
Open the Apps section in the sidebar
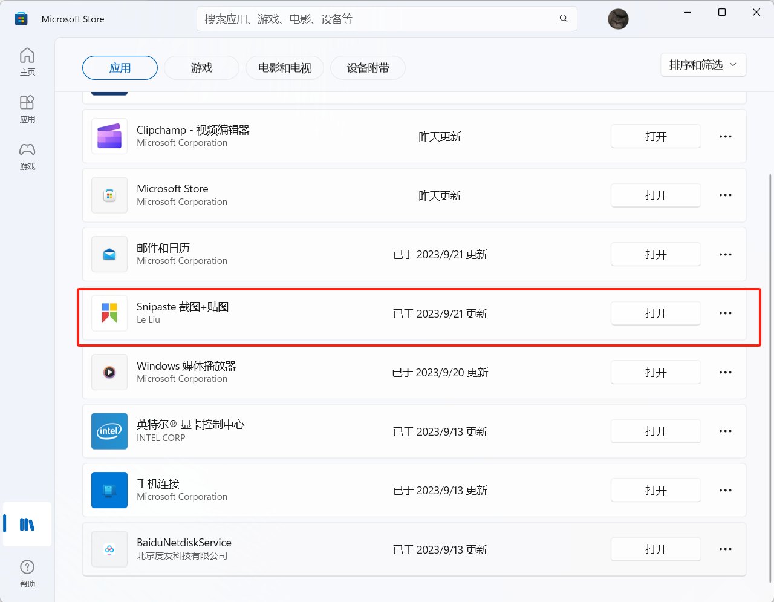27,109
